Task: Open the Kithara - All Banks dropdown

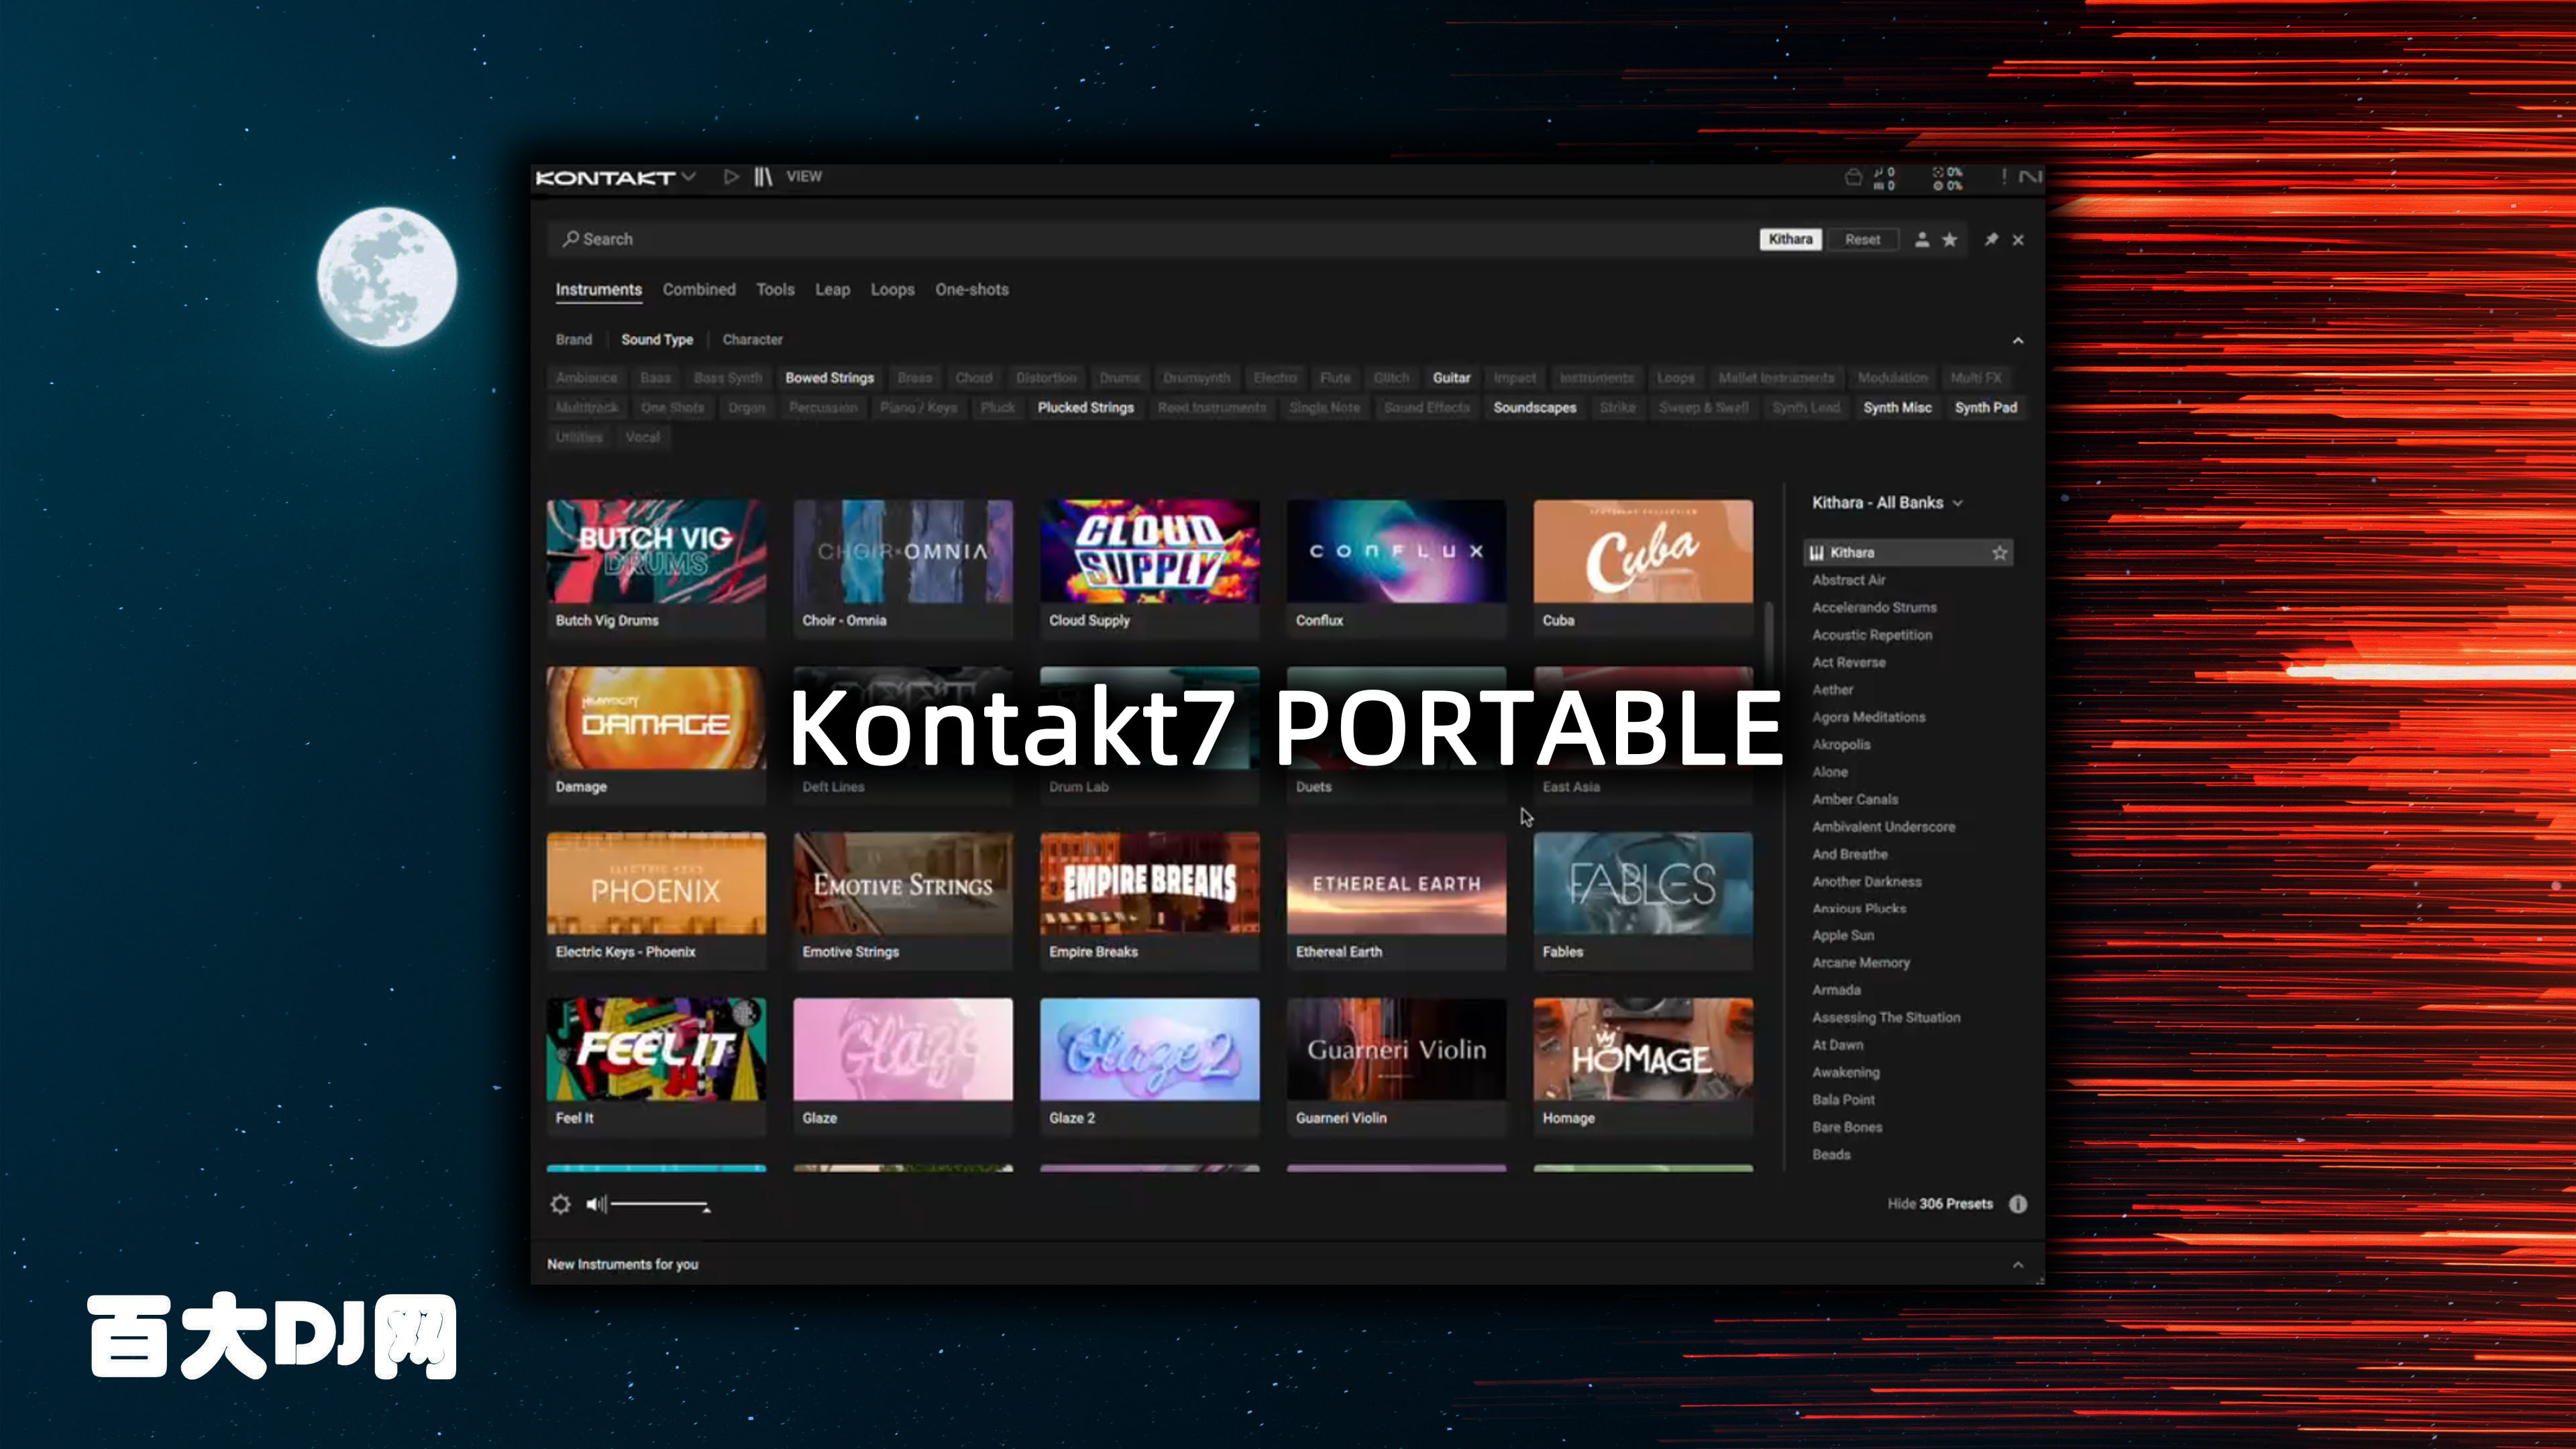Action: (x=1887, y=502)
